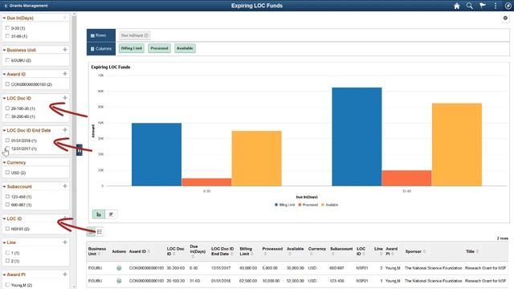Check the 0-30 due days filter

[x=7, y=28]
